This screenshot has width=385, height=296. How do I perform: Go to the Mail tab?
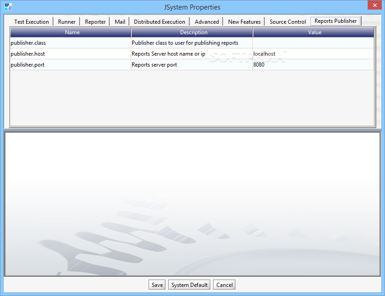click(120, 22)
